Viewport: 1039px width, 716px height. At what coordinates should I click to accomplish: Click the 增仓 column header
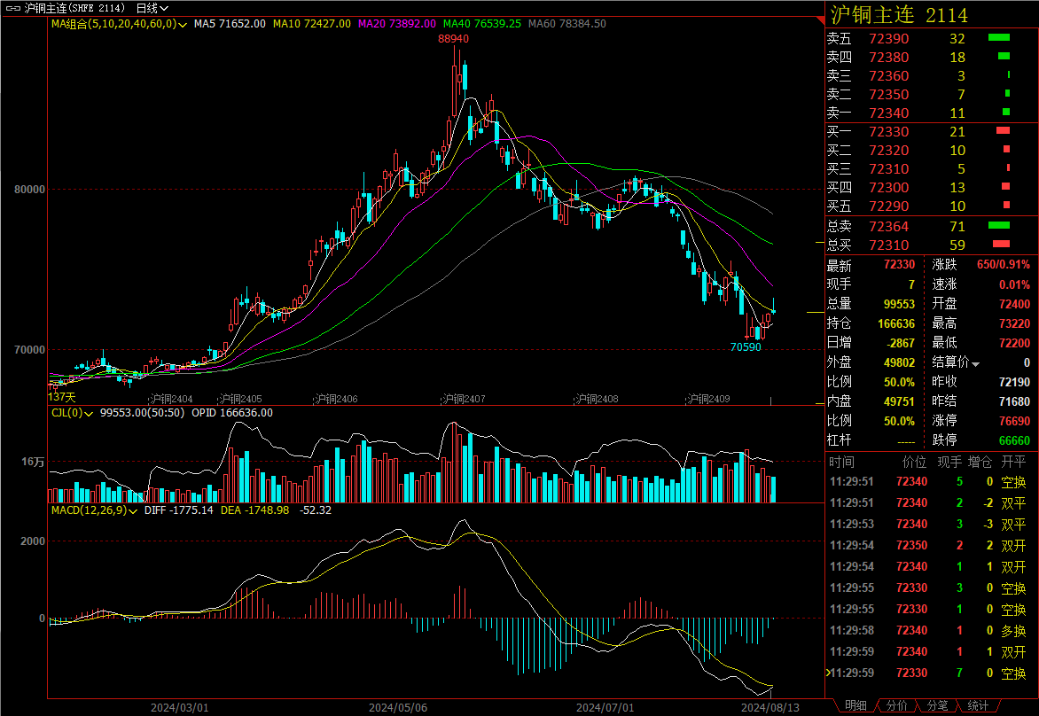pyautogui.click(x=980, y=462)
